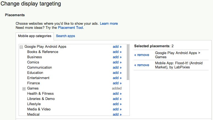Add the Education category
This screenshot has height=120, width=213.
click(117, 73)
